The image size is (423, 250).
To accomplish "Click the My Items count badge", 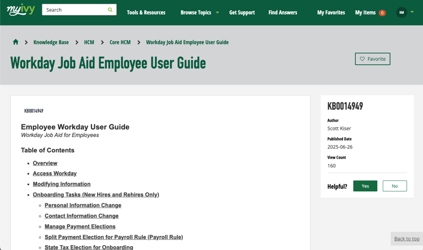I will [x=382, y=12].
